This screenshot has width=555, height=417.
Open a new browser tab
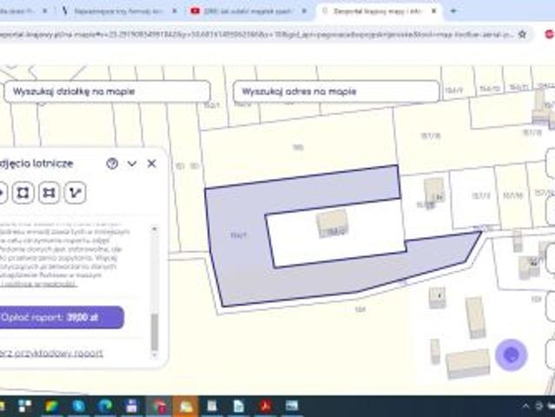click(x=453, y=11)
